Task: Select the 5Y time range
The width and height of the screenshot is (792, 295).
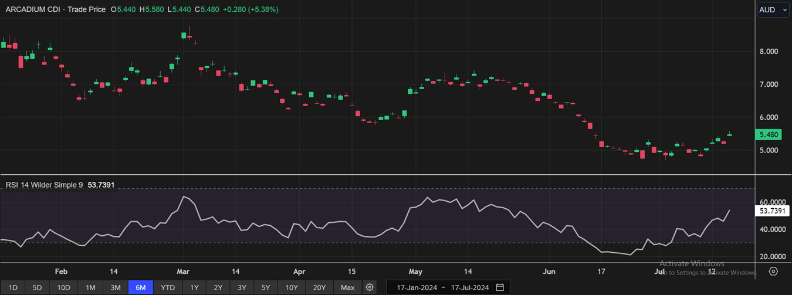Action: tap(265, 287)
